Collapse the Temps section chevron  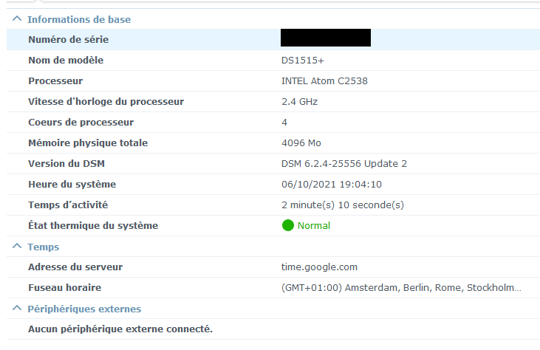(x=17, y=246)
